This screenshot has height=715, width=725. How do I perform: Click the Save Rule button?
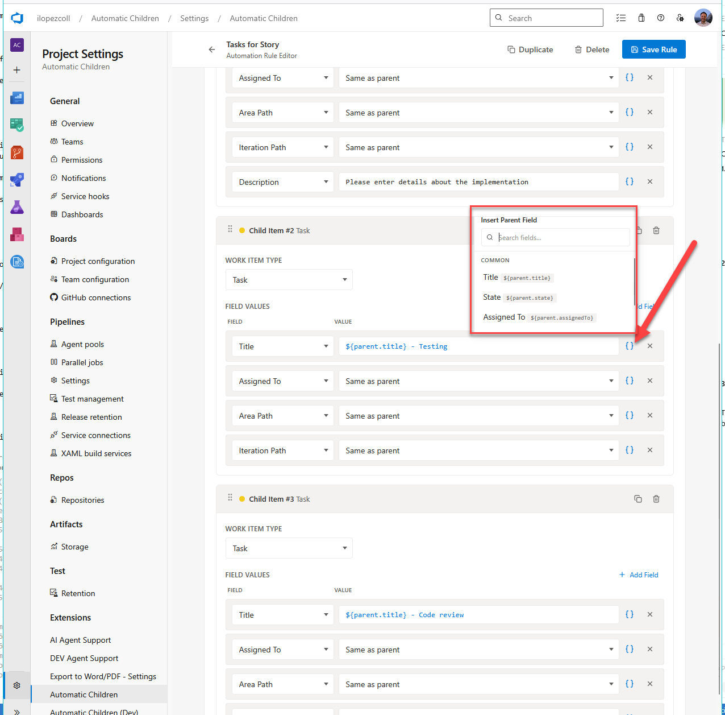[x=653, y=49]
